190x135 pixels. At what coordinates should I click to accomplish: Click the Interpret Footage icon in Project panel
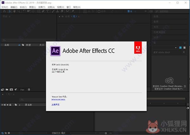[x=3, y=90]
